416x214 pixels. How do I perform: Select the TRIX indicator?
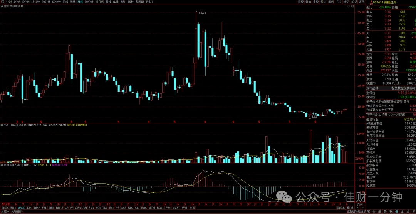click(52, 208)
